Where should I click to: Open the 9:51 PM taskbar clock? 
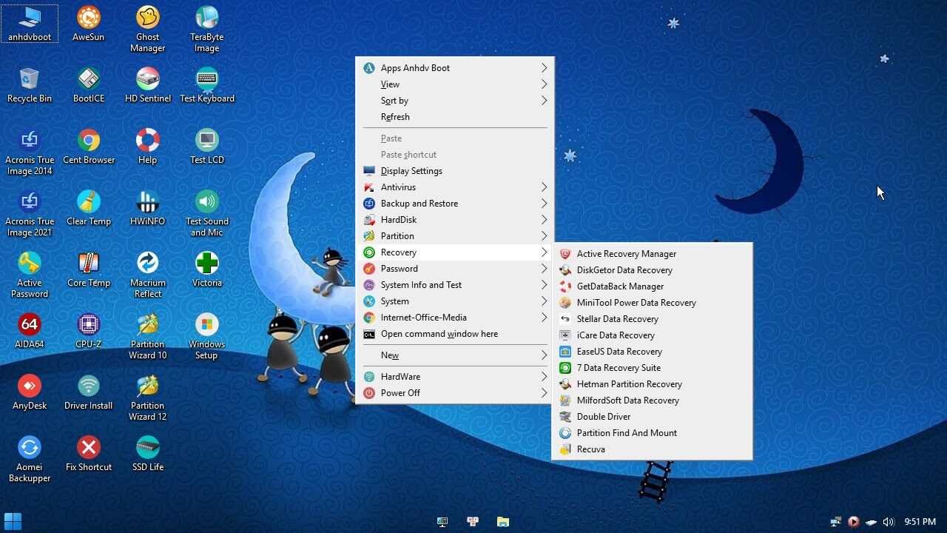[920, 522]
